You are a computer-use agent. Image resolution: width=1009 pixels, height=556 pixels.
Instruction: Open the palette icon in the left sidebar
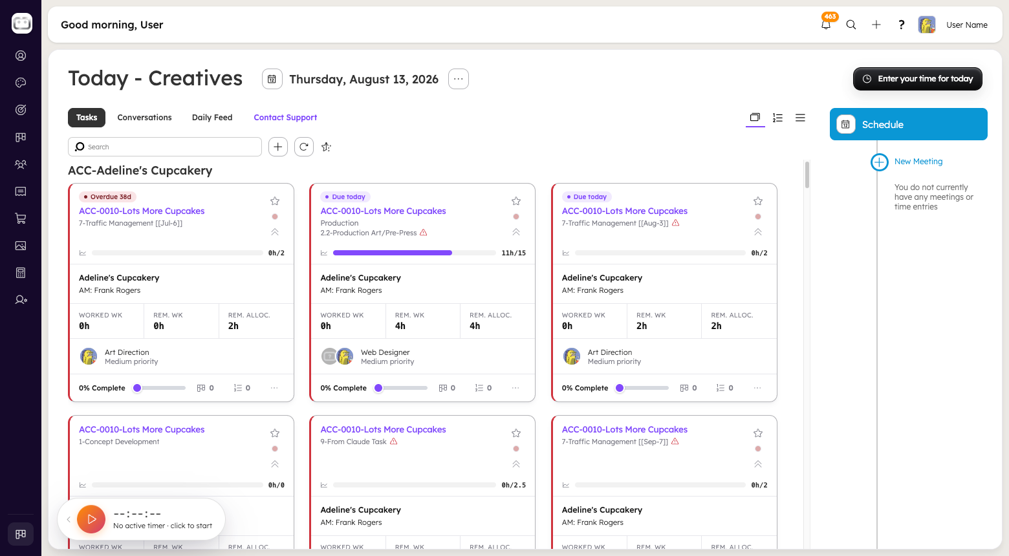(21, 83)
